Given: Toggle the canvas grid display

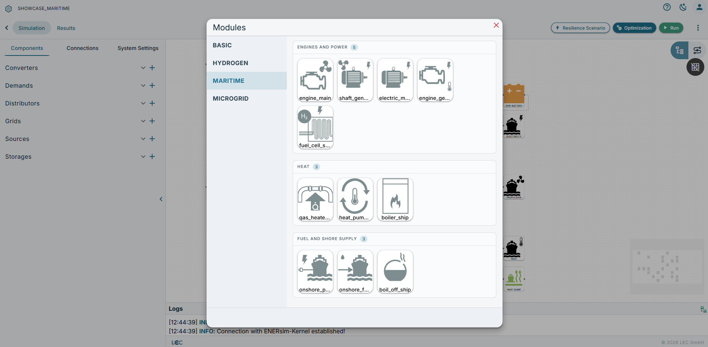Looking at the screenshot, I should 695,67.
